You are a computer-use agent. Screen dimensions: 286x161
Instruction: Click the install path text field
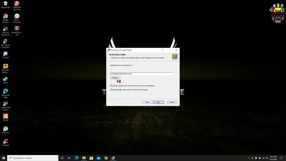coord(142,74)
